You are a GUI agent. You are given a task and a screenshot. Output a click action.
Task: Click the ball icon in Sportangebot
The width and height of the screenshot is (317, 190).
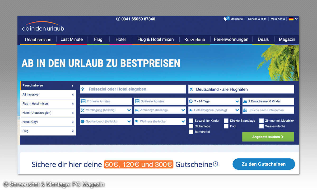tap(83, 121)
